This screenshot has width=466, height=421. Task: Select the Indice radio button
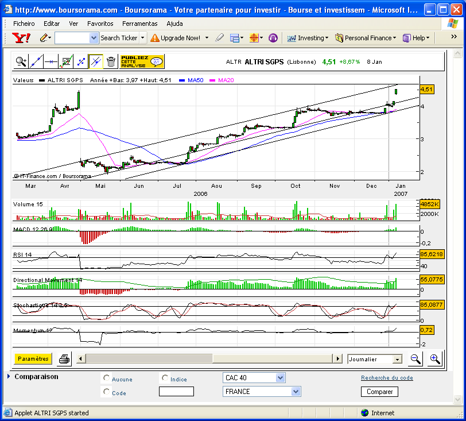165,378
